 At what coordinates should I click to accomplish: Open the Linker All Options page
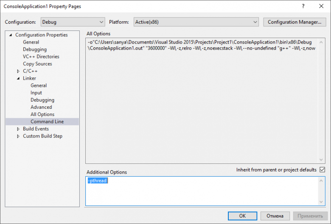[42, 114]
